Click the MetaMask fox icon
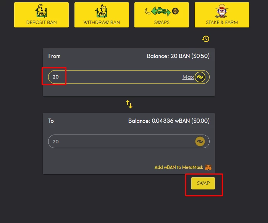Image resolution: width=268 pixels, height=223 pixels. pyautogui.click(x=208, y=167)
